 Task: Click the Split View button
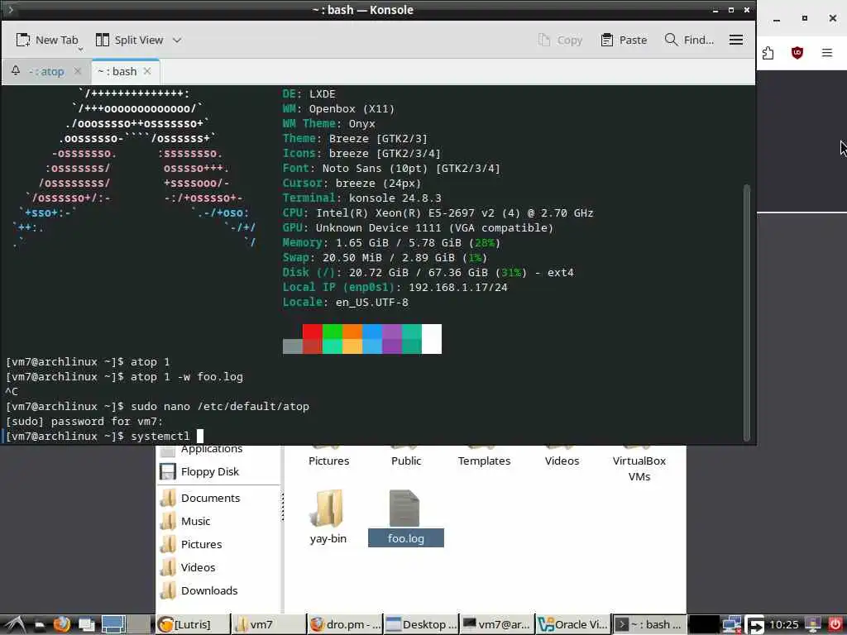click(129, 40)
